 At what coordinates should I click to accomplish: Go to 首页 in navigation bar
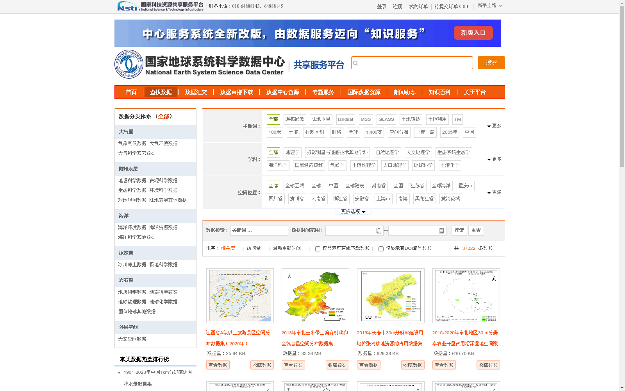[x=131, y=92]
